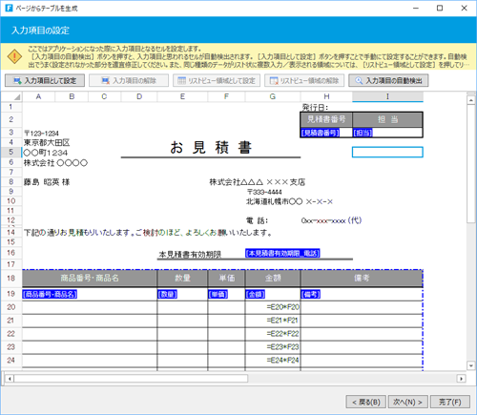
Task: Click the selected empty cell I5
Action: click(x=387, y=152)
